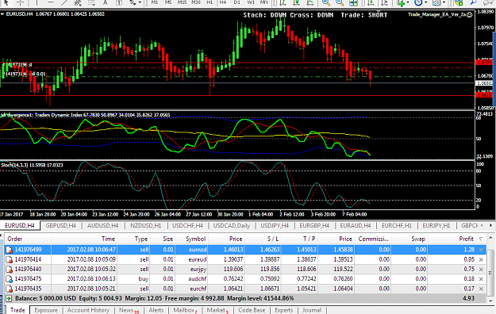Expand the indicators dropdown arrow
The image size is (496, 314).
click(x=408, y=3)
